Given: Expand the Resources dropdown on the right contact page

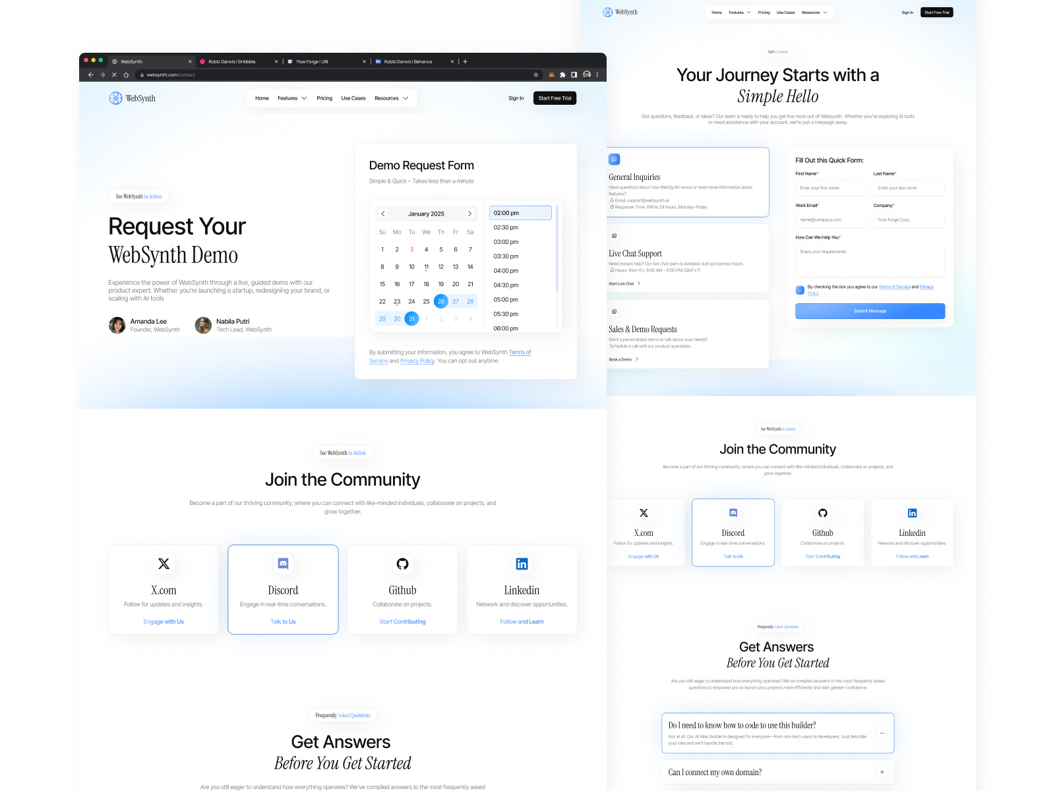Looking at the screenshot, I should [x=814, y=13].
